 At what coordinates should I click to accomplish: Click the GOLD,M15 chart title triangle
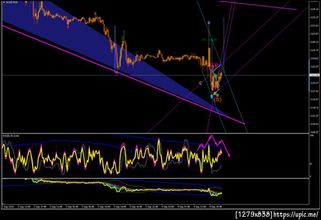click(x=4, y=2)
